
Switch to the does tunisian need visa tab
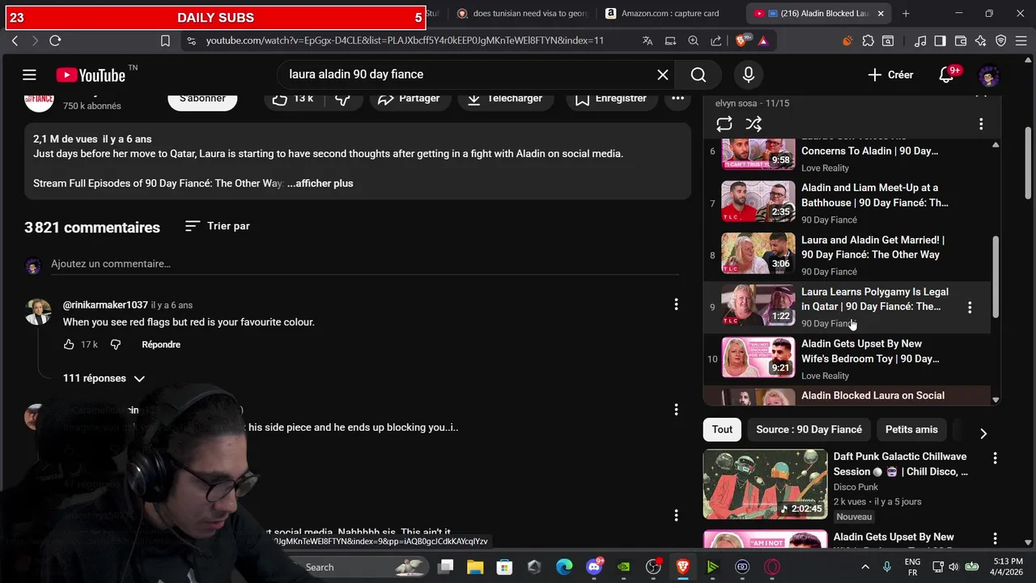click(522, 13)
